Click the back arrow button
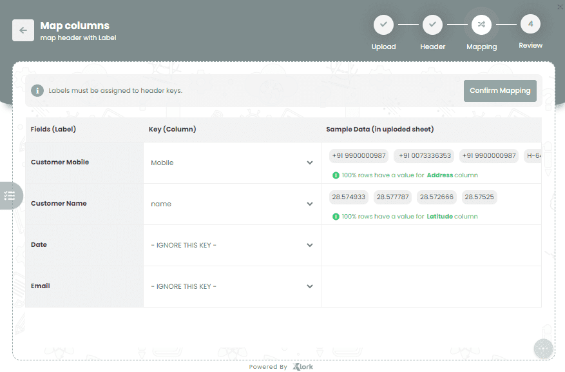The width and height of the screenshot is (565, 372). click(23, 30)
